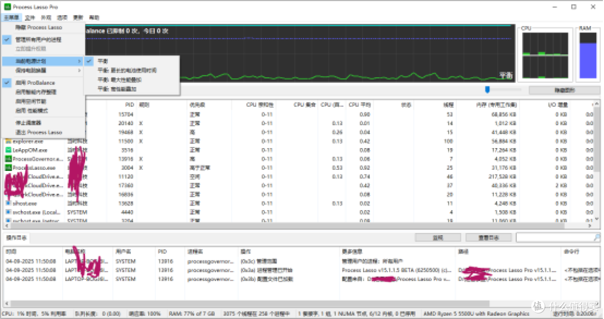The height and width of the screenshot is (319, 604).
Task: Click the button left of 查看日志
Action: (x=438, y=238)
